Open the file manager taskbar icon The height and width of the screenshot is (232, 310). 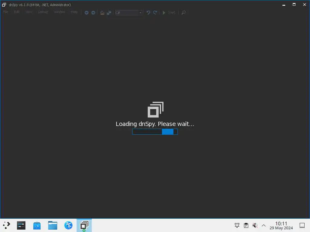click(53, 225)
